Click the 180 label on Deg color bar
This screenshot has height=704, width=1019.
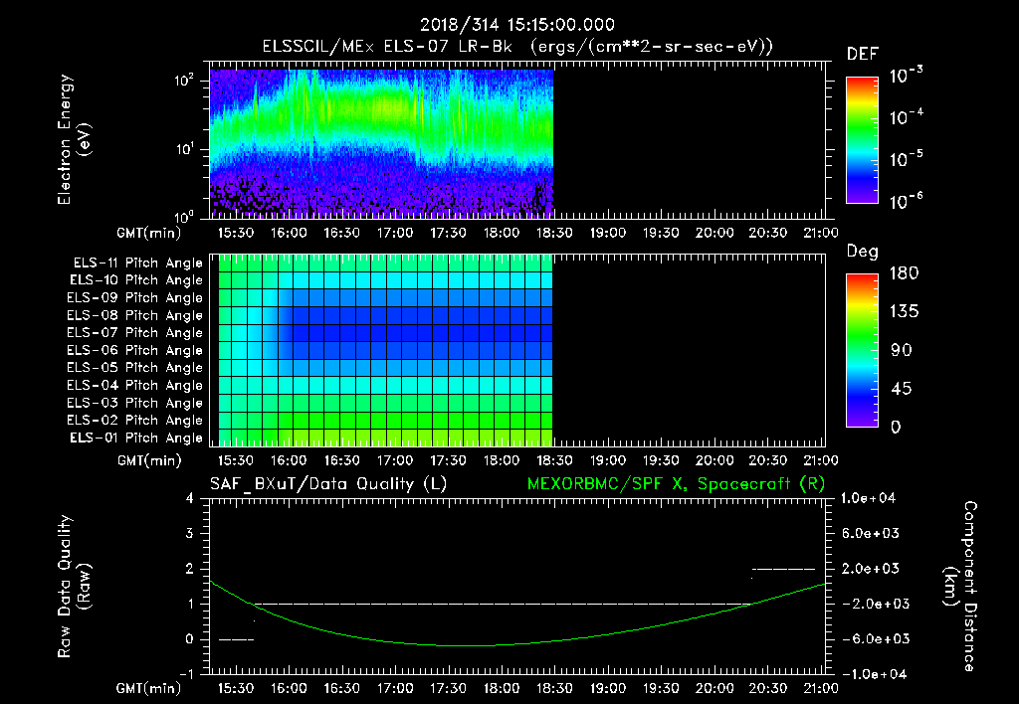click(x=904, y=273)
